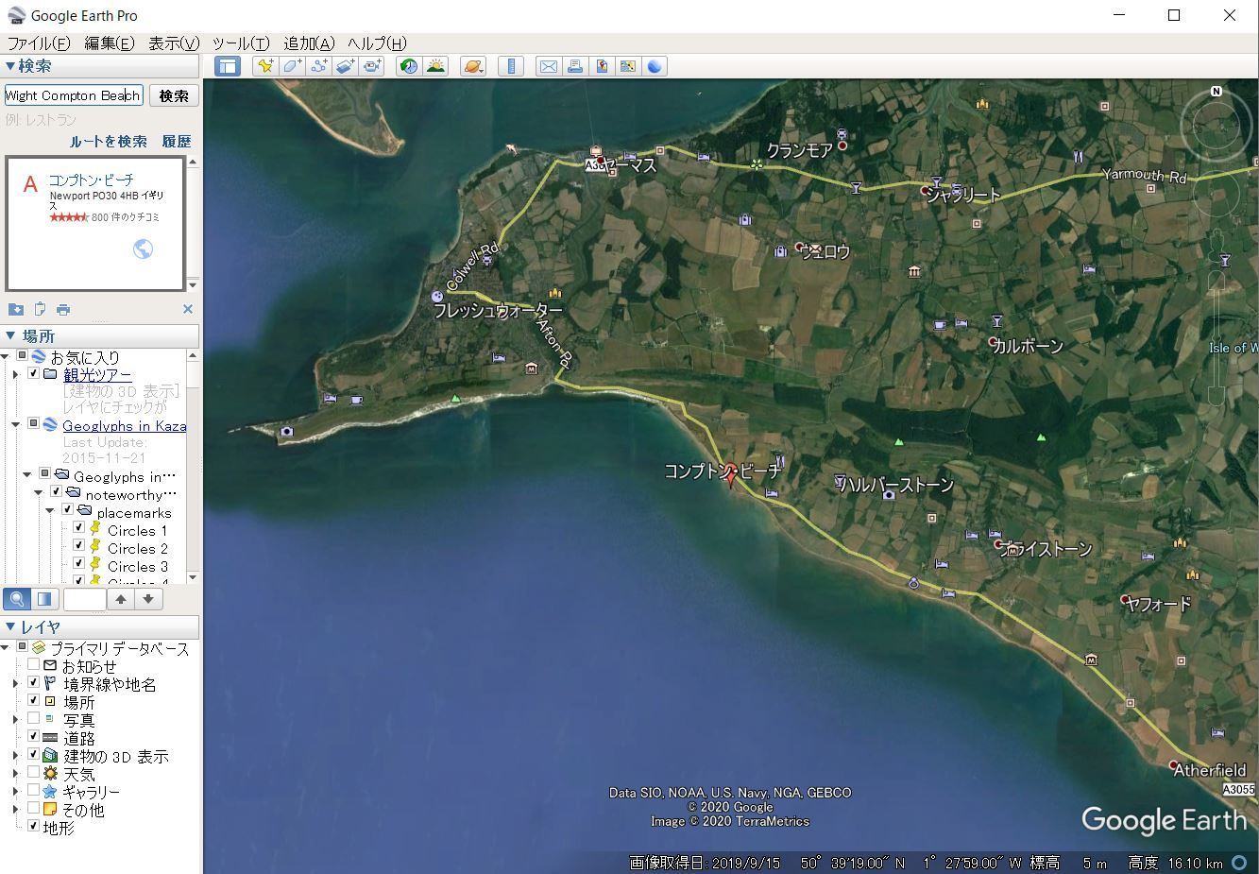This screenshot has width=1259, height=874.
Task: Open ルートを検索 directions link
Action: tap(108, 142)
